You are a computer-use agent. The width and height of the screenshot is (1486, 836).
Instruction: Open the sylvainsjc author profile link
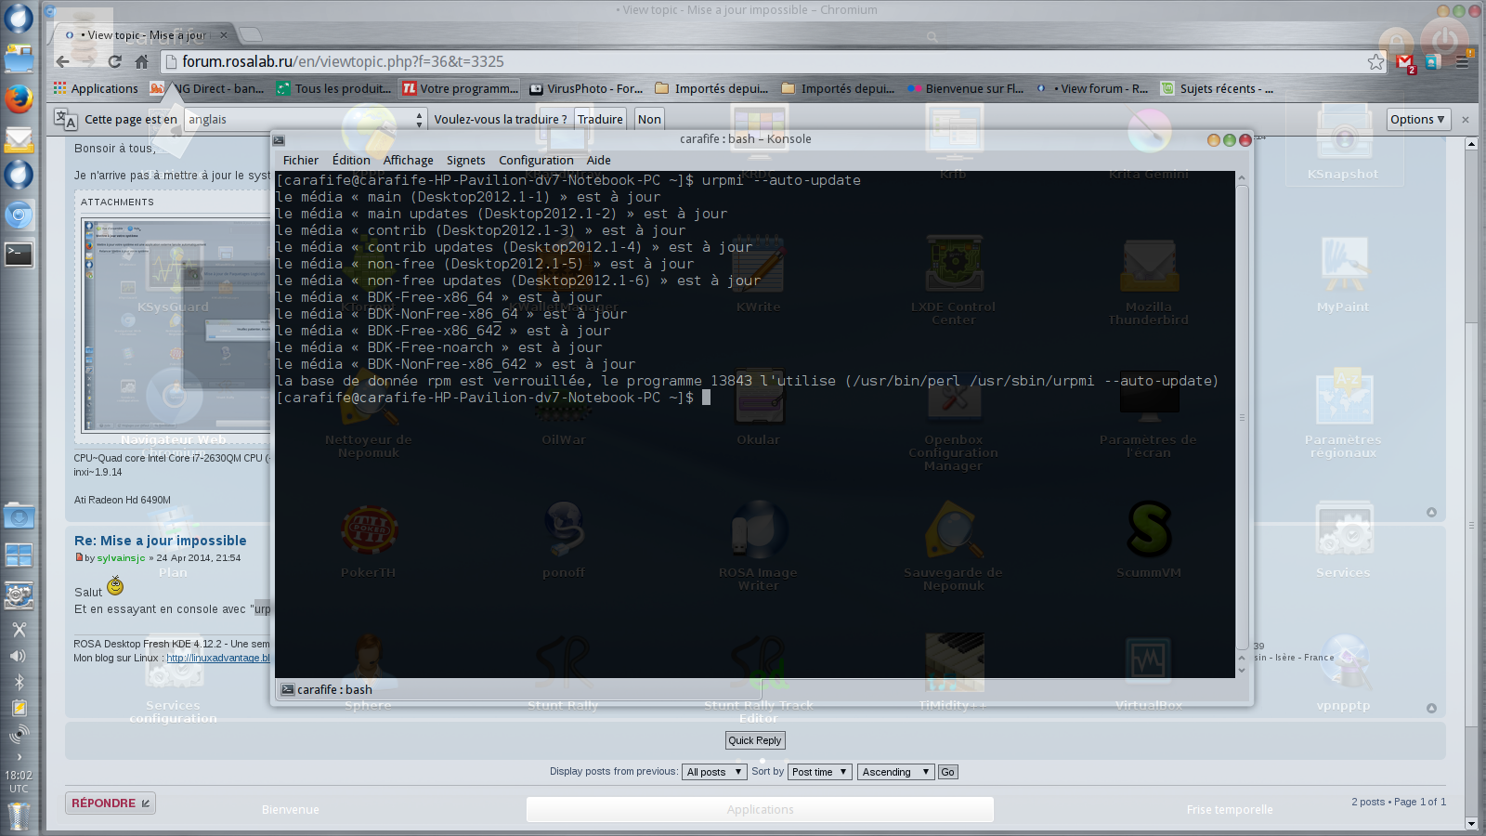[x=122, y=558]
